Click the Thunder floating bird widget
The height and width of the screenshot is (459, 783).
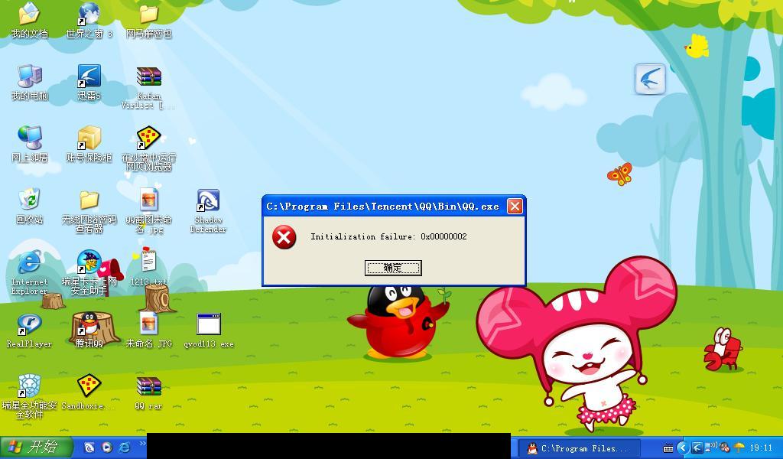pos(650,79)
